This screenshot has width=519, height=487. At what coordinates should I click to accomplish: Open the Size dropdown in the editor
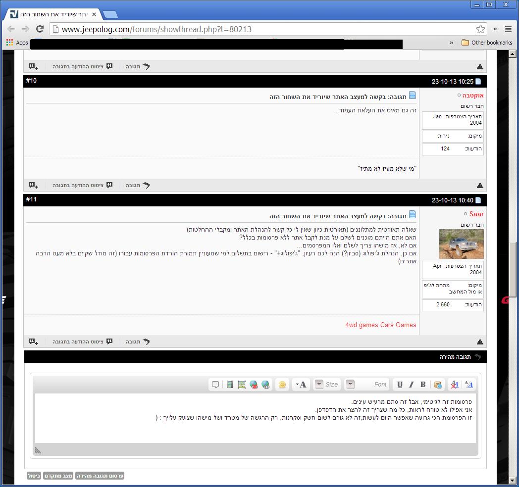click(327, 385)
